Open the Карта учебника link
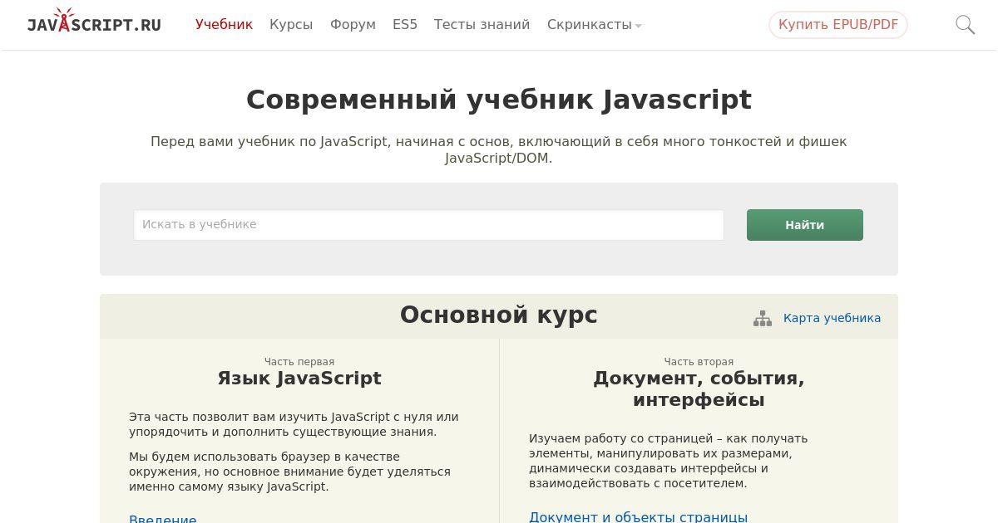The width and height of the screenshot is (998, 523). [x=832, y=318]
